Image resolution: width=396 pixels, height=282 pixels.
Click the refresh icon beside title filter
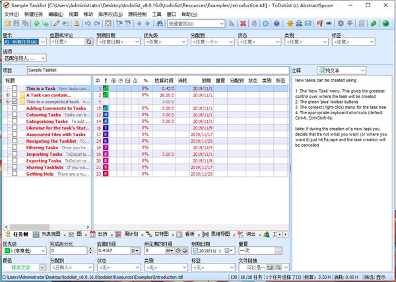tap(89, 42)
